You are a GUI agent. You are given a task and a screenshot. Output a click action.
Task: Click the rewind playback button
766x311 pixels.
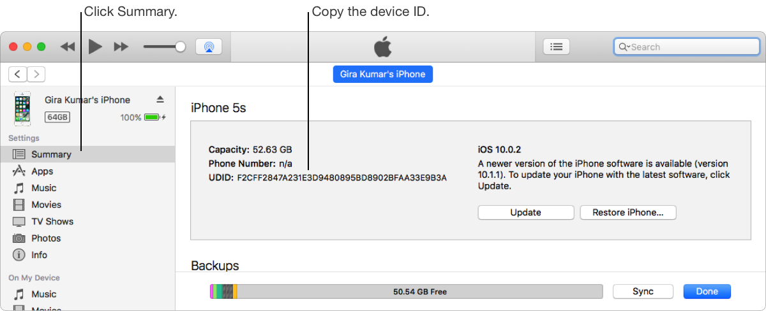point(68,47)
